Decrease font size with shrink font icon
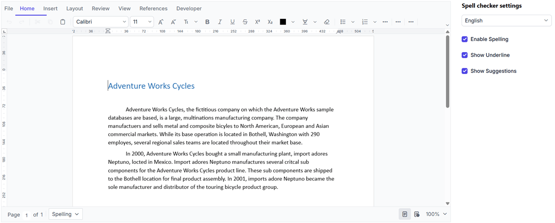 (x=173, y=22)
